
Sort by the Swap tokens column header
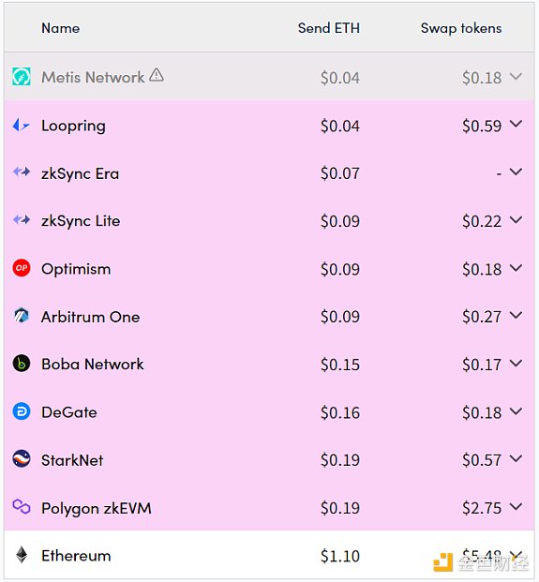[x=461, y=28]
